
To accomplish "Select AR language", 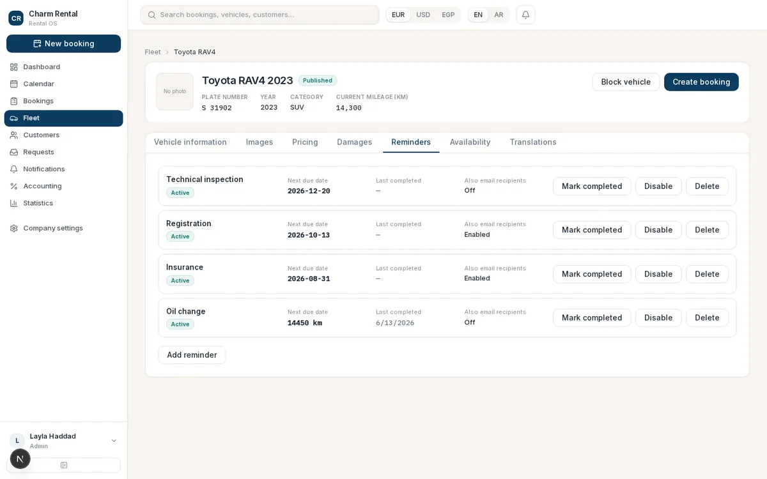I will point(499,15).
